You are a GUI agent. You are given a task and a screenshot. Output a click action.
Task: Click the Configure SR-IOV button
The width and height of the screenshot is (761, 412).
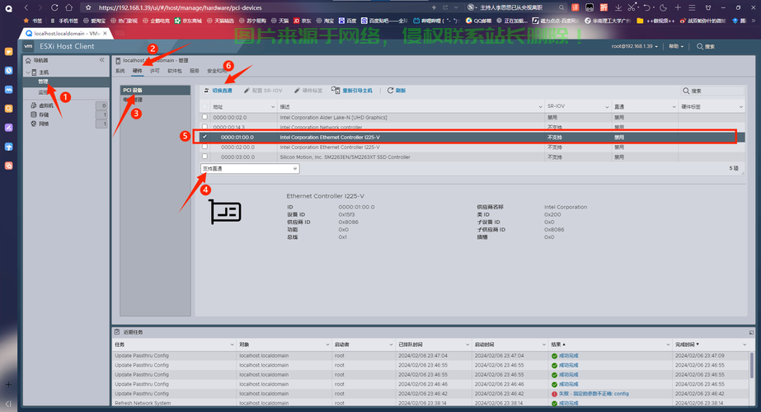click(263, 91)
